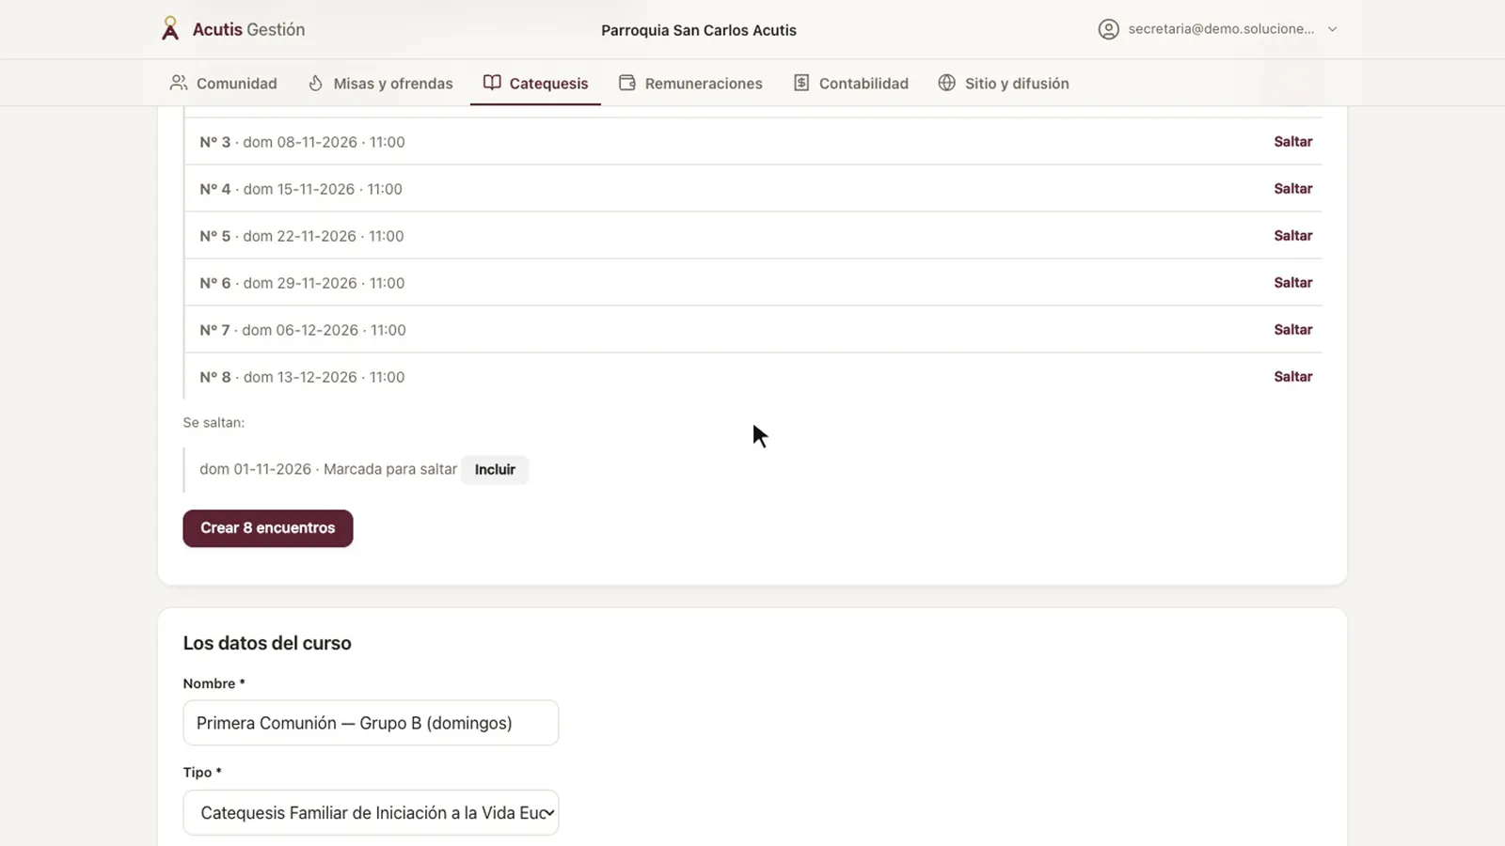The height and width of the screenshot is (846, 1505).
Task: Click the text 'Nº 4 · dom 15-11-2026 · 11:00'
Action: (301, 189)
